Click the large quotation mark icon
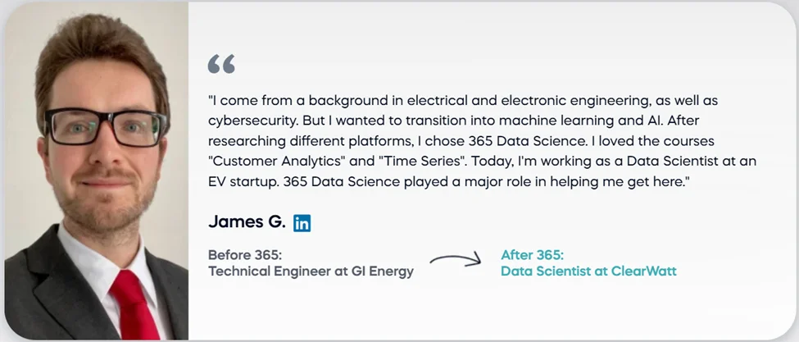Viewport: 799px width, 342px height. click(221, 64)
